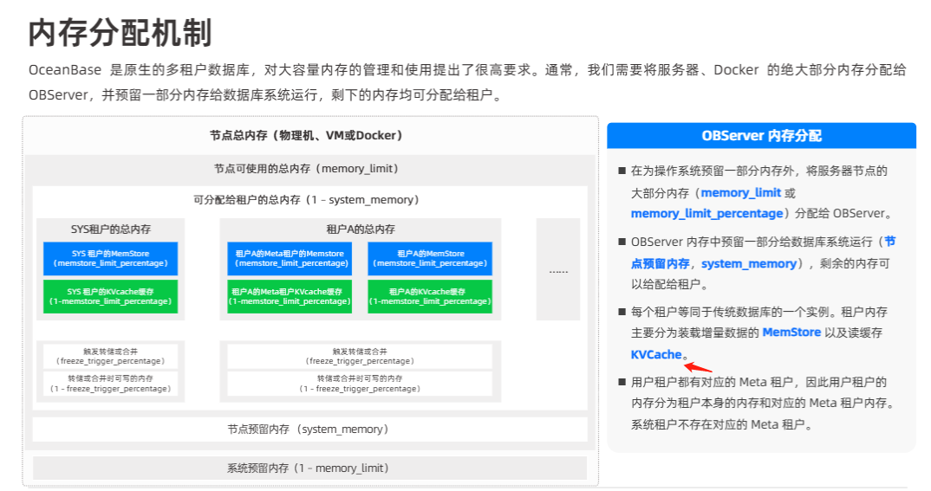Screen dimensions: 931x491
Task: Open the KVCache link
Action: pyautogui.click(x=656, y=355)
